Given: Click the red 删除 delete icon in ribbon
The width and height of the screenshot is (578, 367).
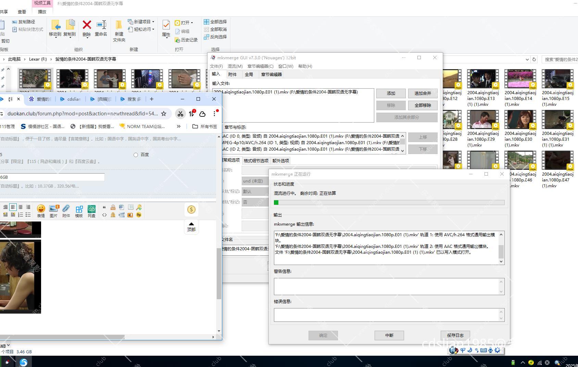Looking at the screenshot, I should coord(87,25).
